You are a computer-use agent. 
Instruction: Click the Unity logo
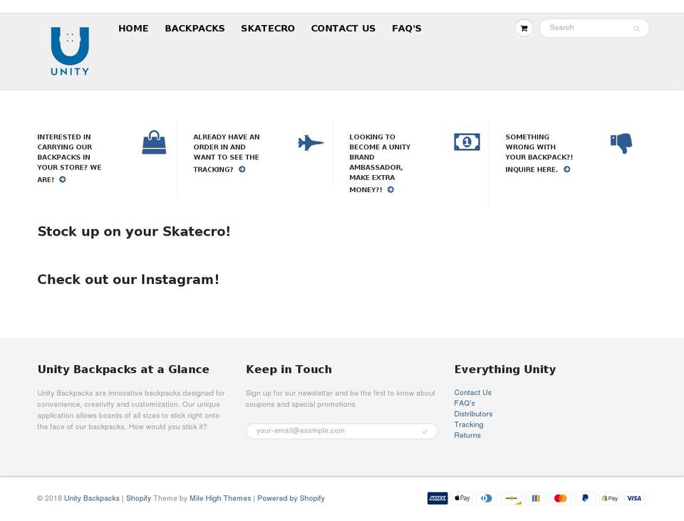pyautogui.click(x=69, y=50)
